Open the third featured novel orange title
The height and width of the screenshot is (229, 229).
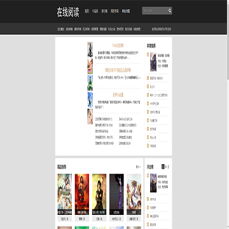118,95
